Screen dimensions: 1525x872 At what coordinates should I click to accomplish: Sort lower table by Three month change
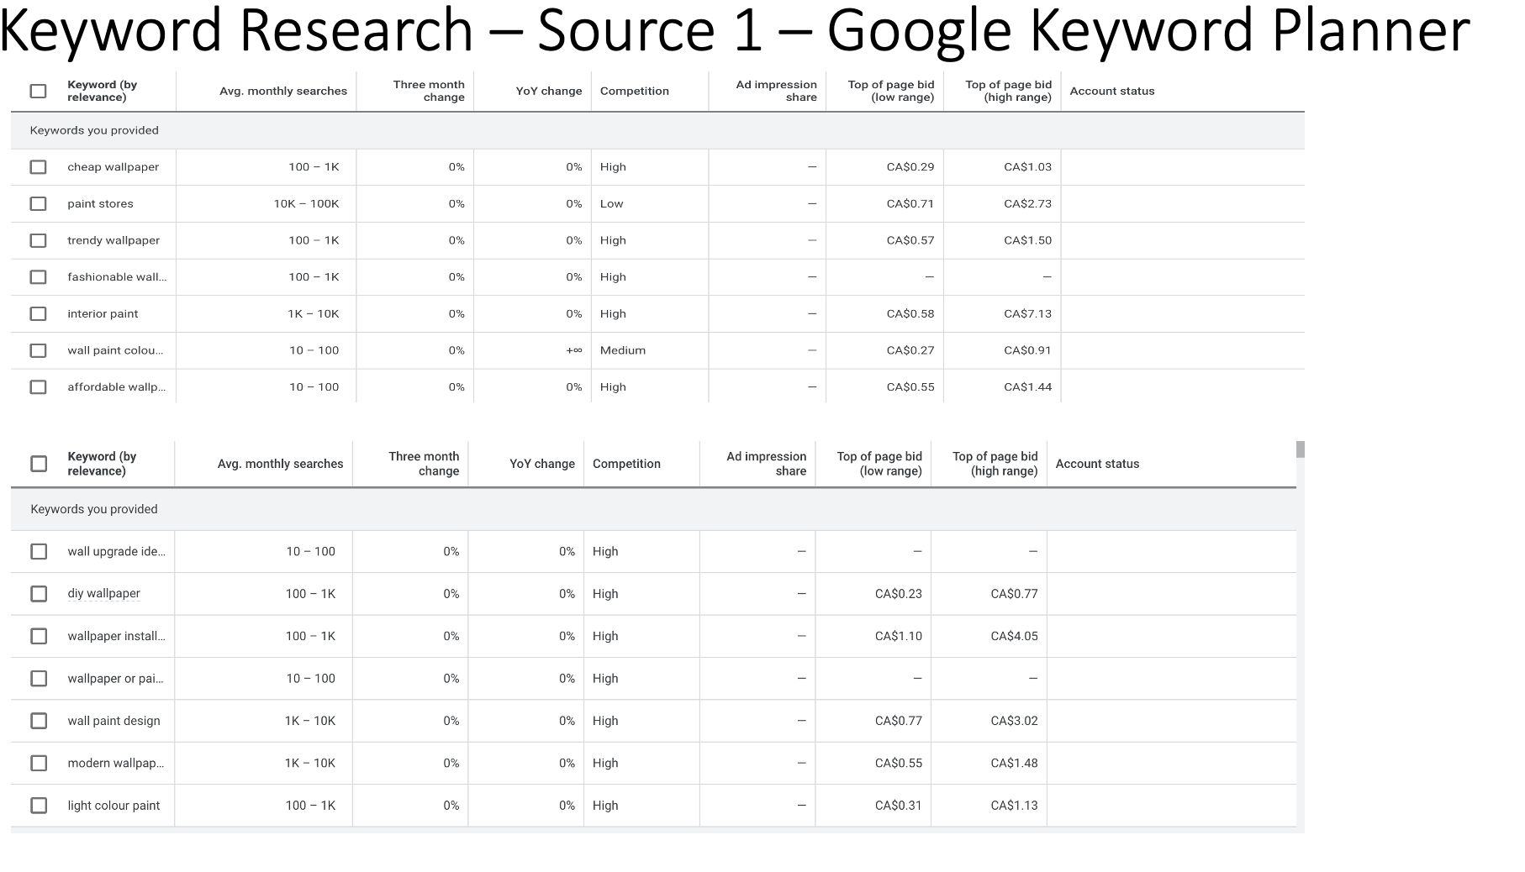[424, 464]
